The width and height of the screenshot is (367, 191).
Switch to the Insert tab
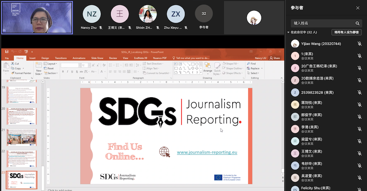point(32,58)
